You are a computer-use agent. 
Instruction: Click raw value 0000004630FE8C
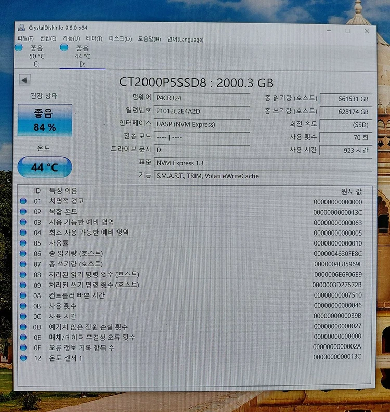point(337,254)
